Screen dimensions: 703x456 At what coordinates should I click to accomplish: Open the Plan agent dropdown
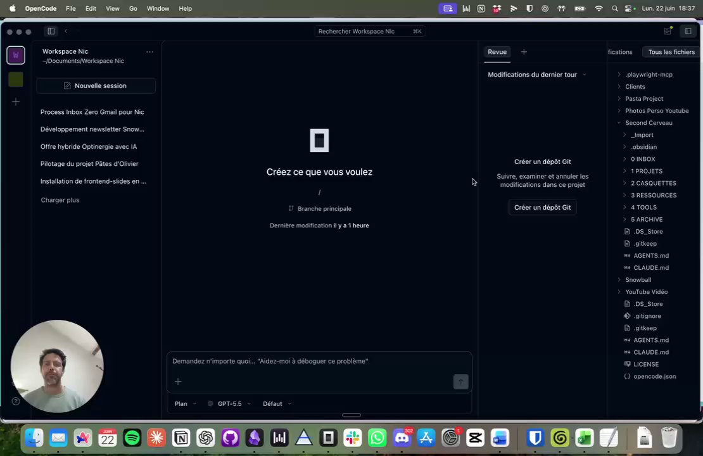[x=185, y=403]
